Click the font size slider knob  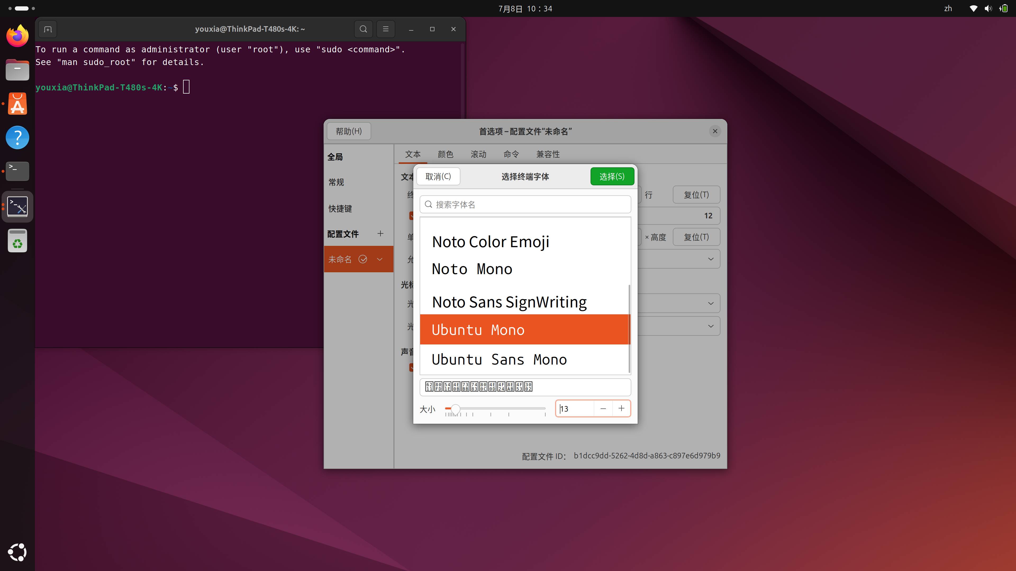[455, 409]
